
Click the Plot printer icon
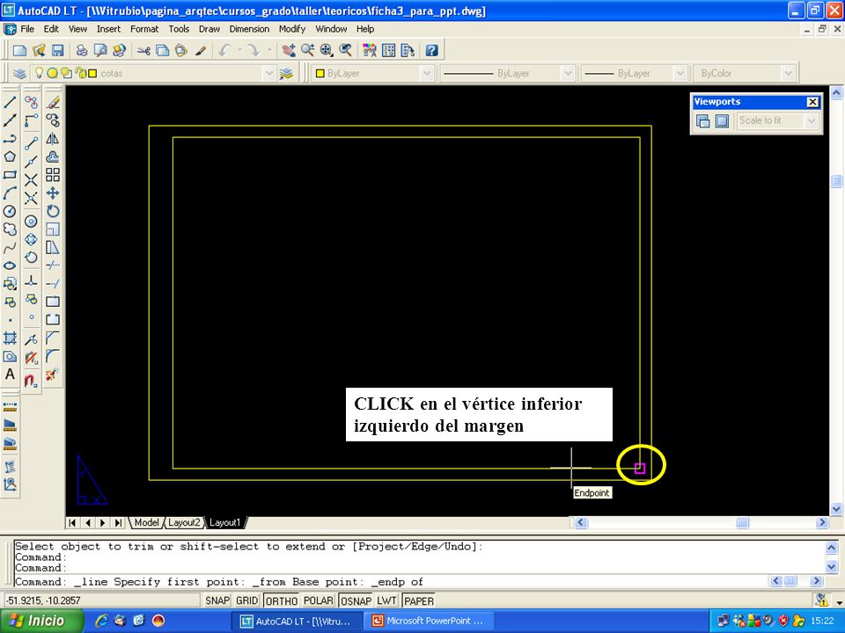(81, 51)
